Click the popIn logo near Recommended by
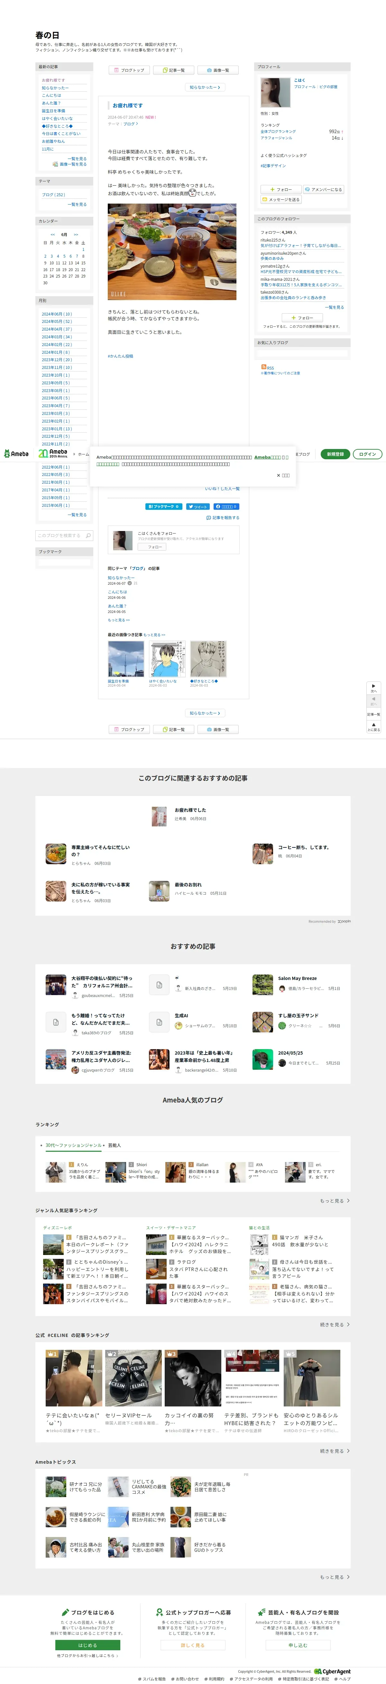Viewport: 386px width, 1684px height. (344, 921)
